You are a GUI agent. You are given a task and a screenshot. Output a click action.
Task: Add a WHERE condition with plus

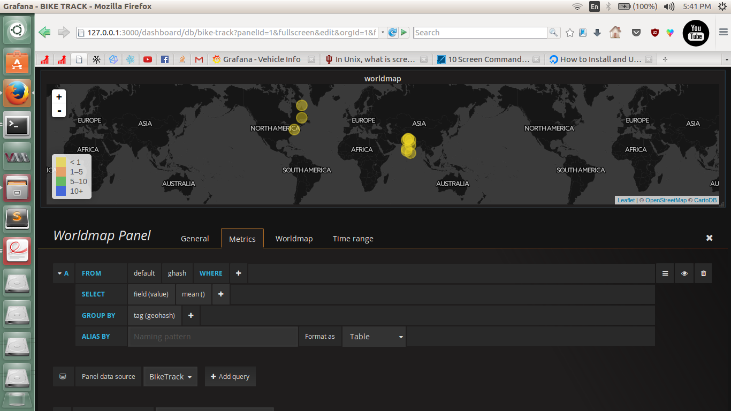[239, 273]
